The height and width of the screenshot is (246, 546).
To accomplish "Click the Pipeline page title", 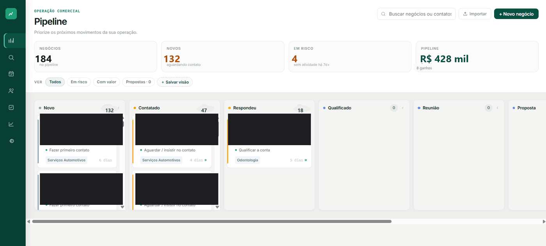I will click(51, 21).
